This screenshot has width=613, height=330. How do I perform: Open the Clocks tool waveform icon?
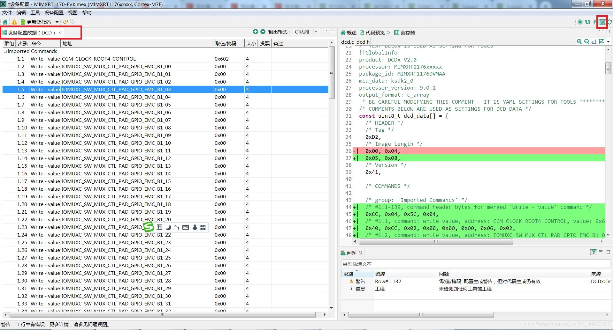coord(587,22)
